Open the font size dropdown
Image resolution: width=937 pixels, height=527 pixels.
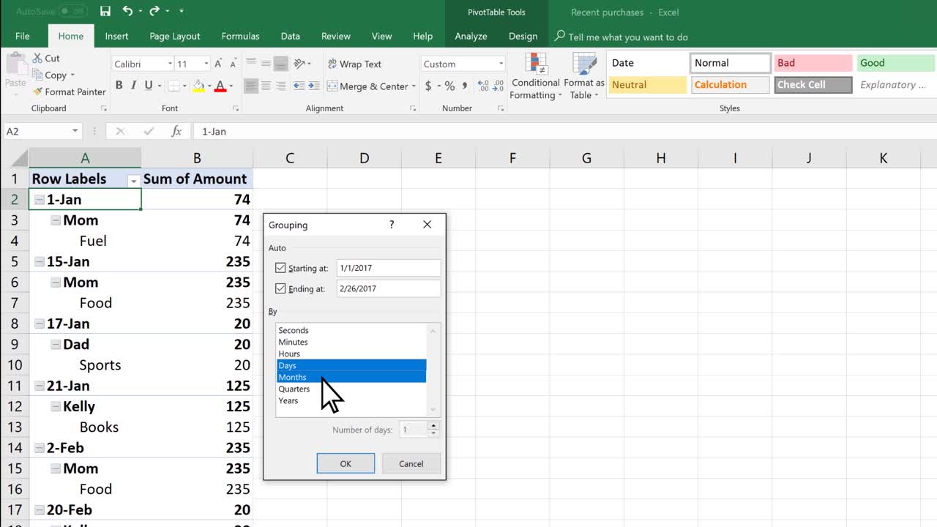pos(206,64)
